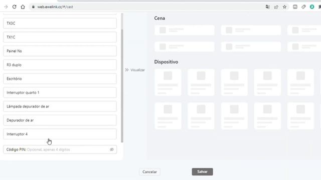This screenshot has width=321, height=180.
Task: Select the TX1C device
Action: (x=60, y=37)
